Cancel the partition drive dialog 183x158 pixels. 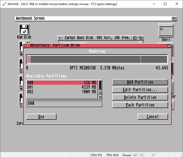tap(153, 117)
